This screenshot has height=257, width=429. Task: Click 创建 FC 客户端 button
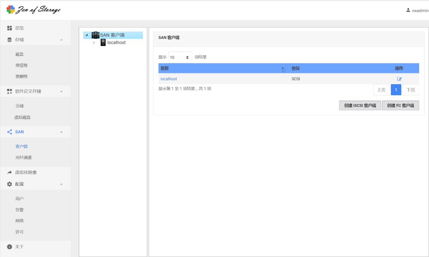pyautogui.click(x=400, y=106)
